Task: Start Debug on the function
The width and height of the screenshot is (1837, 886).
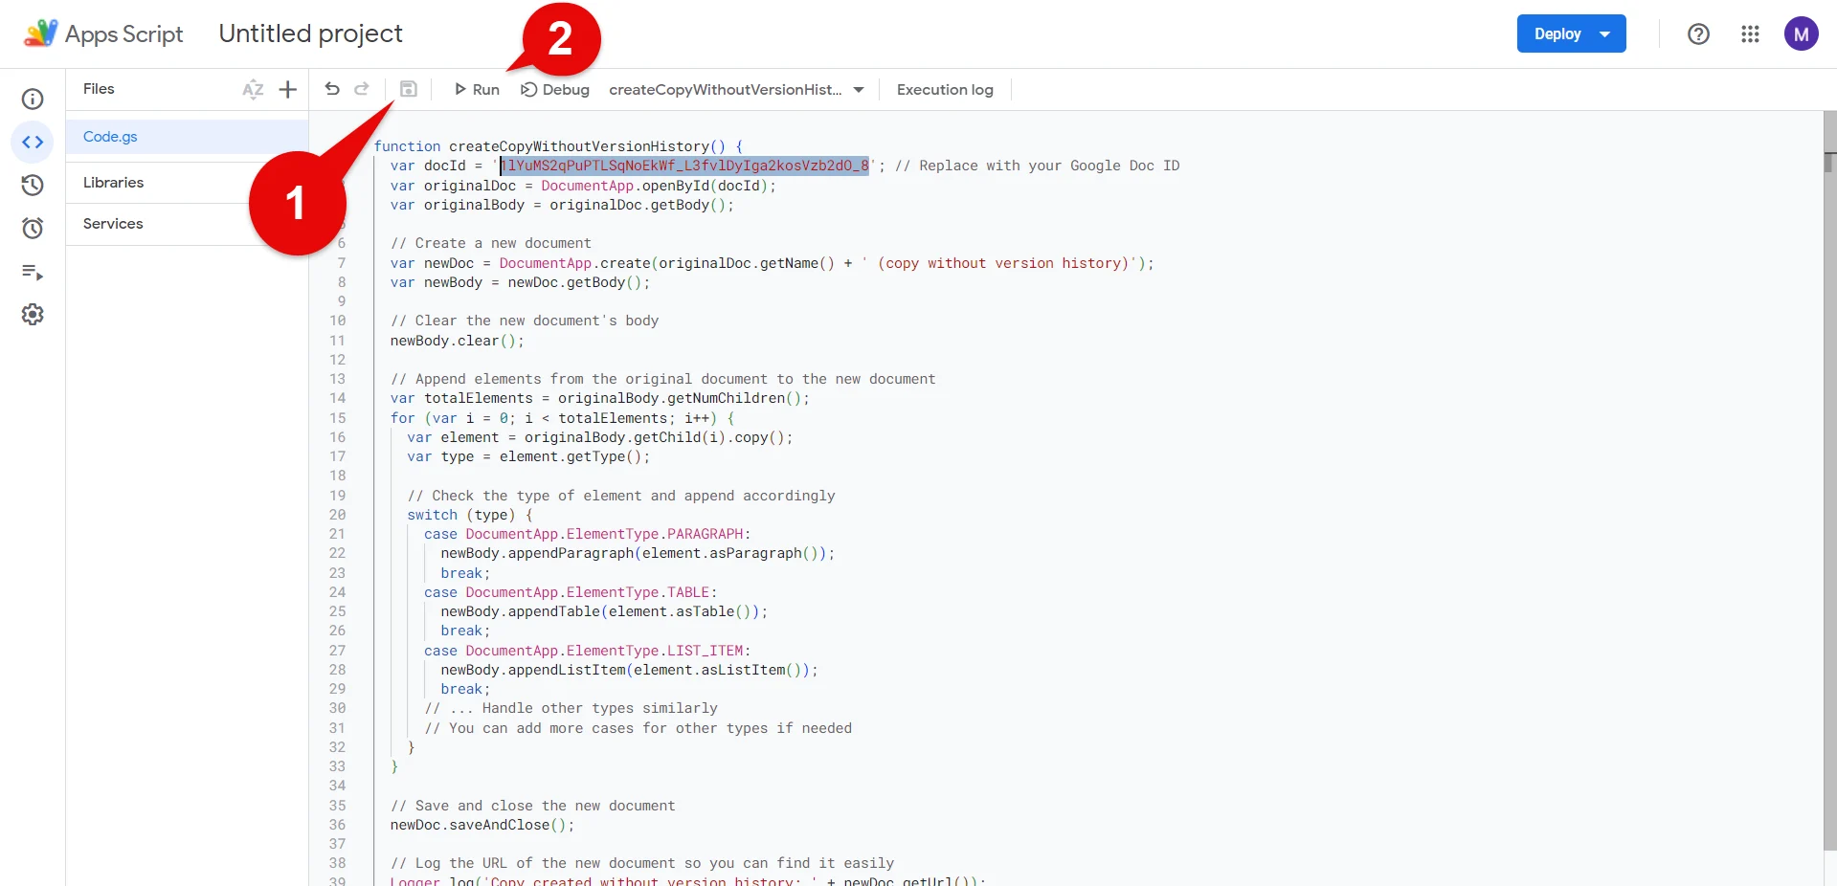Action: pyautogui.click(x=555, y=89)
